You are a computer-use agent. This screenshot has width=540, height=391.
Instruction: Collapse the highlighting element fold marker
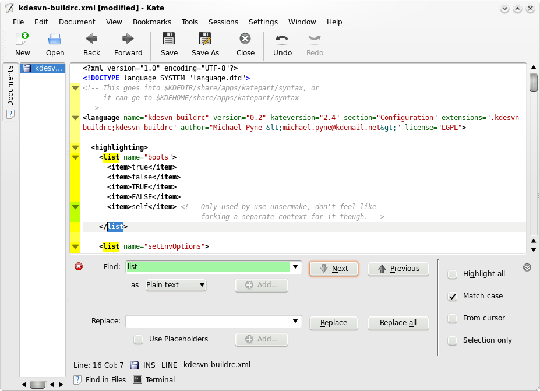click(x=75, y=147)
